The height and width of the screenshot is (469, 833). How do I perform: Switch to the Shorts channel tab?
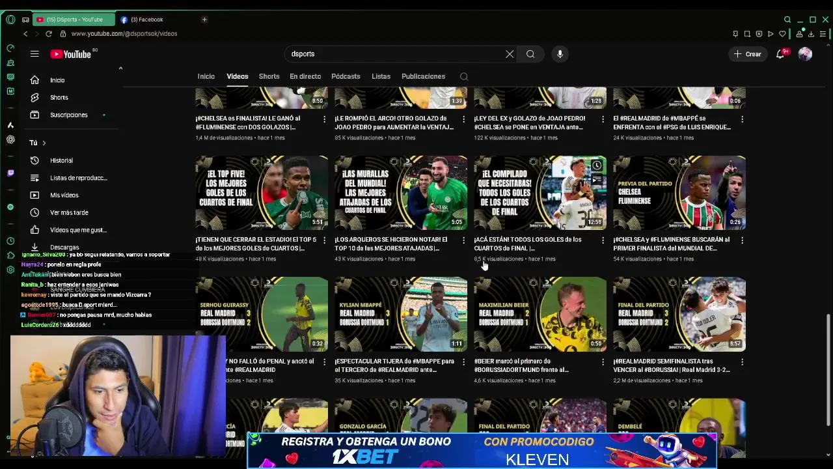click(269, 76)
